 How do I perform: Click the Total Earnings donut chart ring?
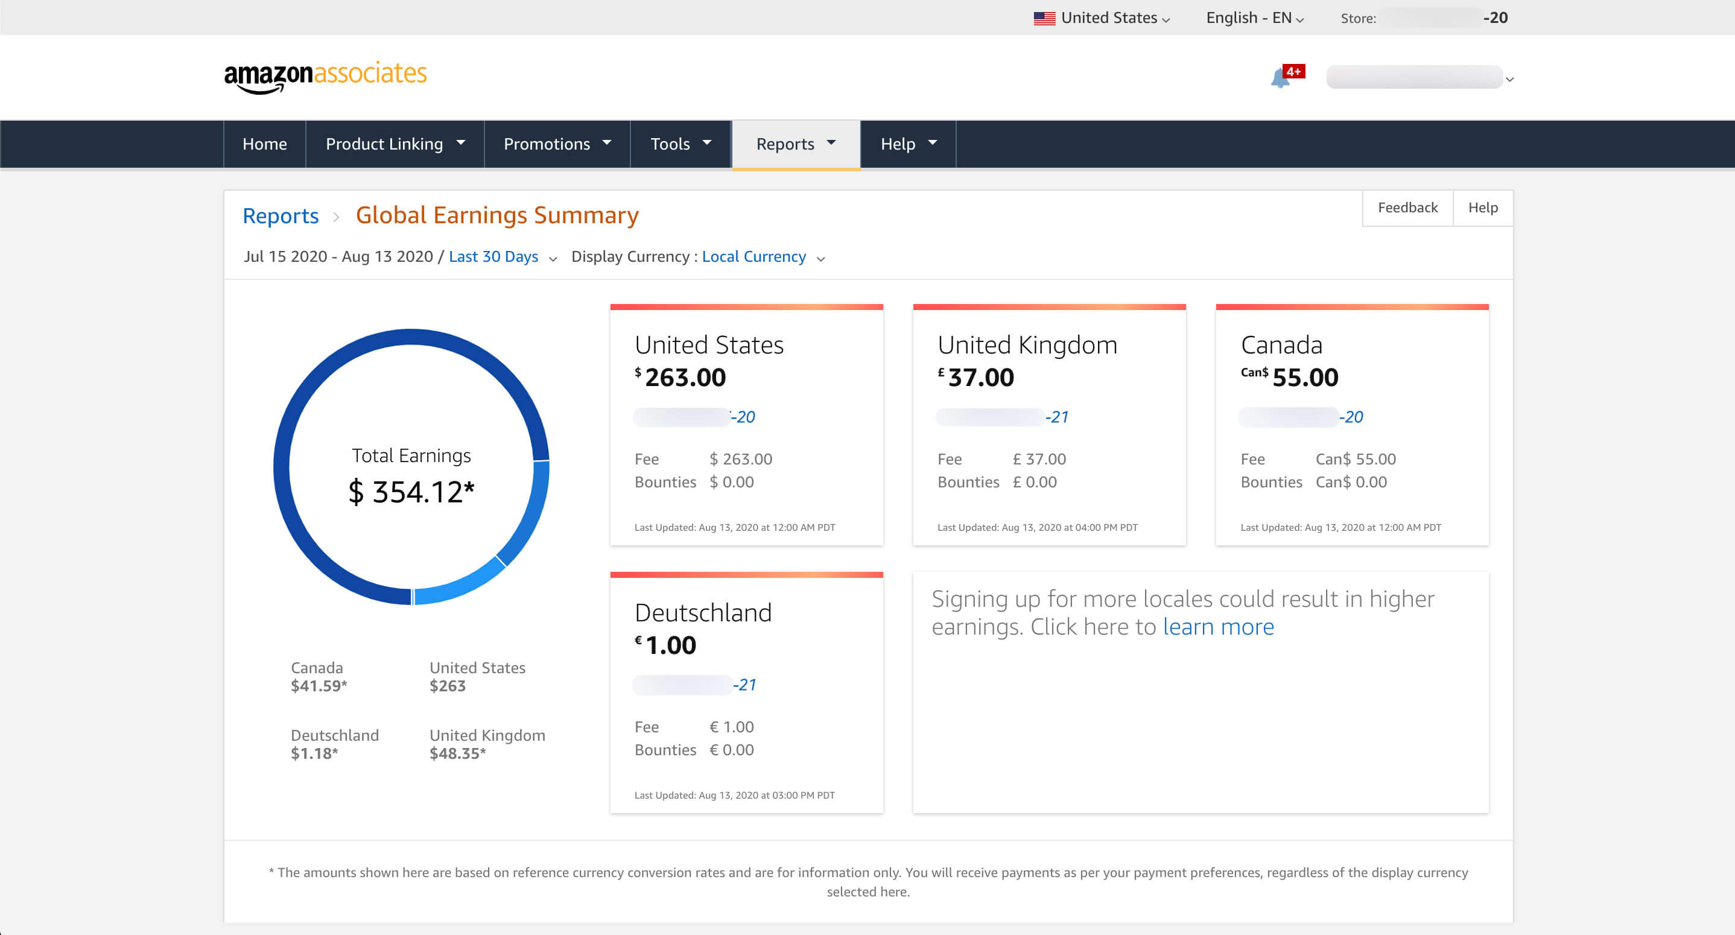(x=282, y=468)
